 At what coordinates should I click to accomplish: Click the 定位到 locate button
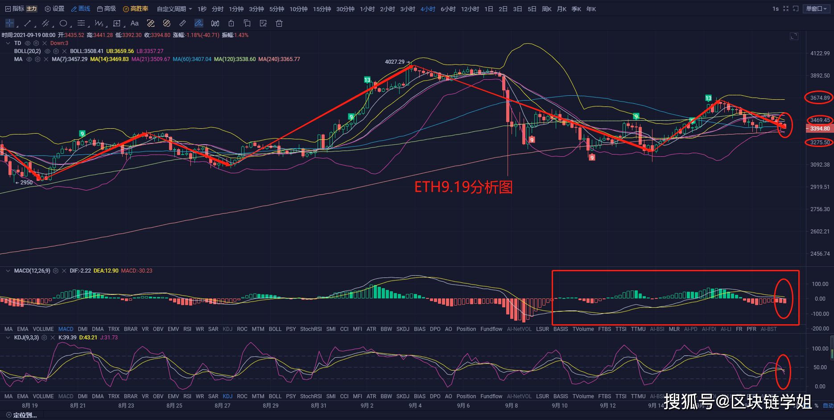[21, 415]
